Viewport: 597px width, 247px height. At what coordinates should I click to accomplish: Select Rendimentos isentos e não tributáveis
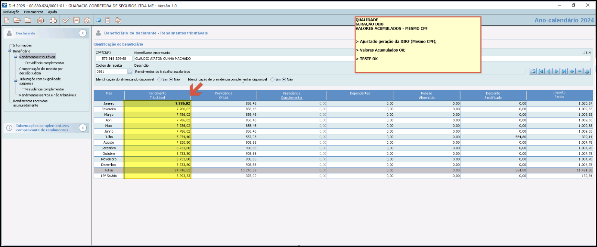point(47,95)
